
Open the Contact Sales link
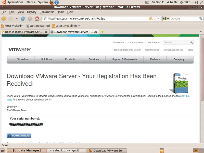click(x=136, y=42)
